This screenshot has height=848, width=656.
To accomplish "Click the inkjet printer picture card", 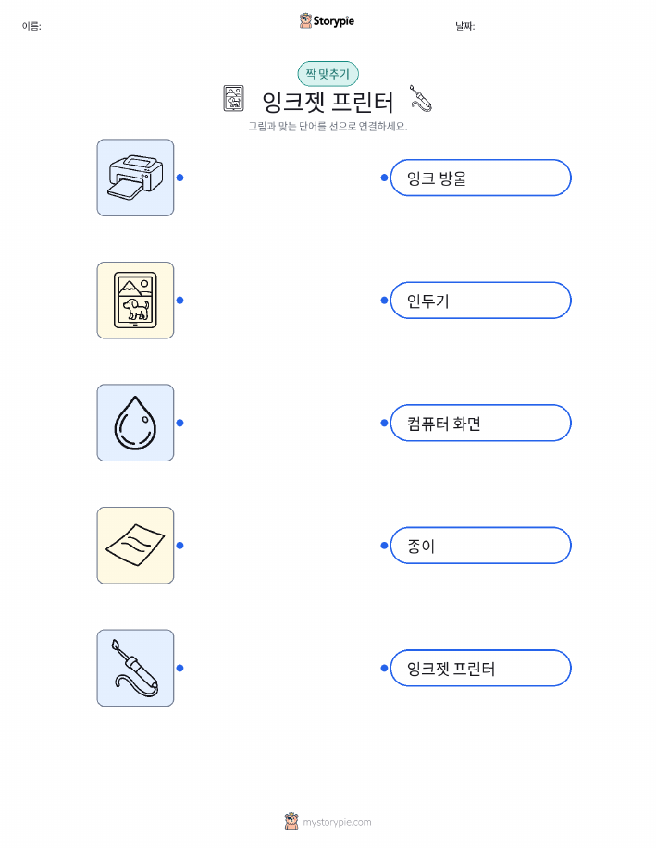I will pyautogui.click(x=135, y=178).
